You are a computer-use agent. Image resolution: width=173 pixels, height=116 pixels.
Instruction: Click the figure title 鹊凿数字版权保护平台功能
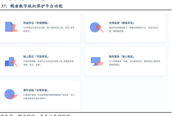[x=36, y=6]
